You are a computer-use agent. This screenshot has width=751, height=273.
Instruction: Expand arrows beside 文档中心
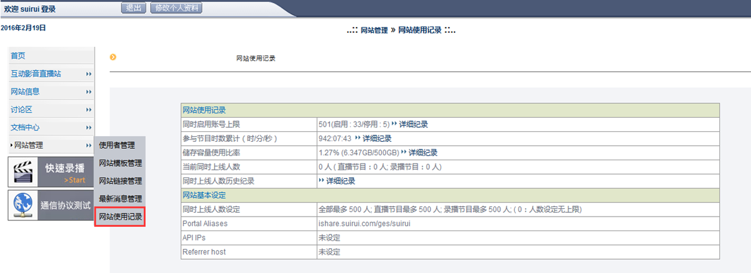pyautogui.click(x=89, y=127)
